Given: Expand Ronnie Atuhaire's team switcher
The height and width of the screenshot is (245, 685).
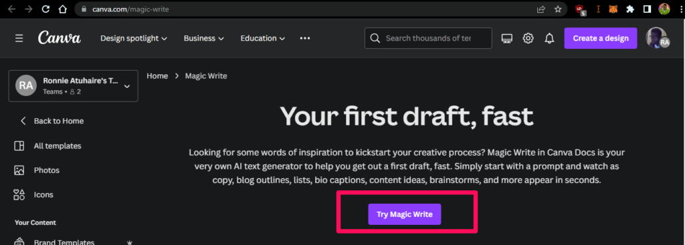Looking at the screenshot, I should pos(74,86).
